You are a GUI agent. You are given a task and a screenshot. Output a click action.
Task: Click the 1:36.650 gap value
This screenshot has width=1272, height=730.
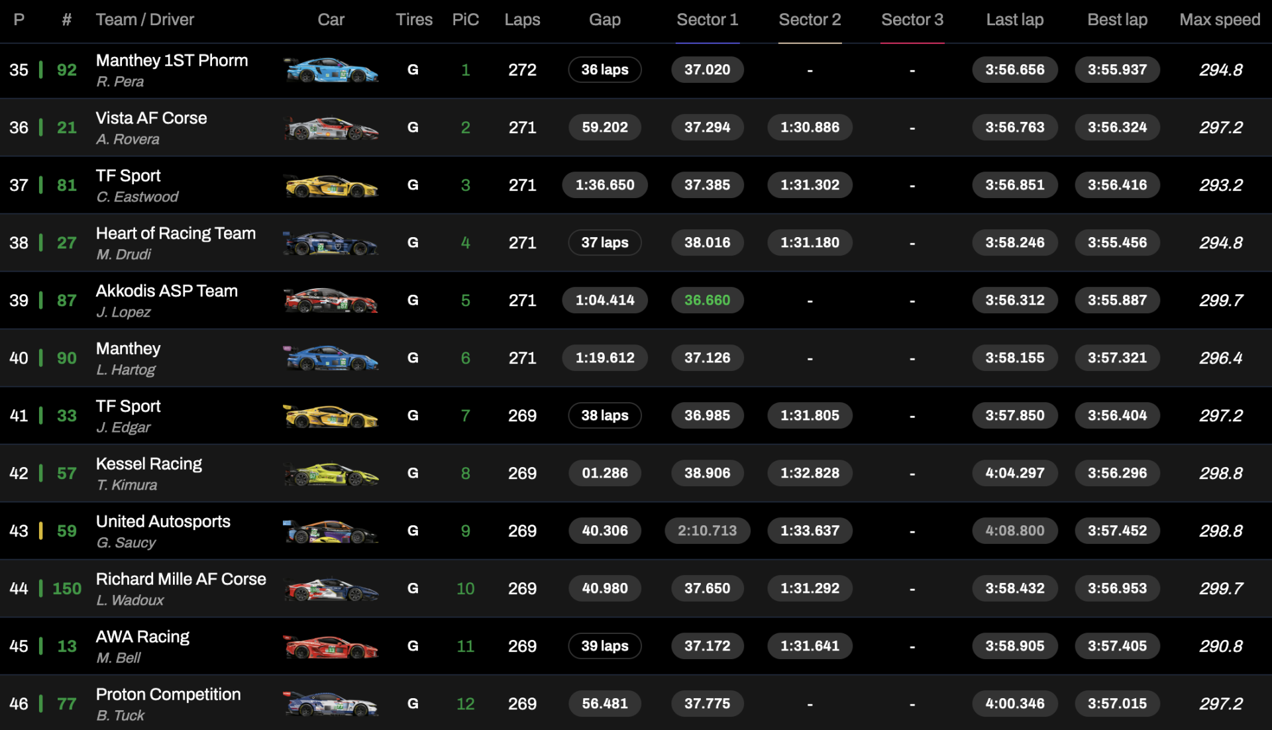(x=605, y=185)
